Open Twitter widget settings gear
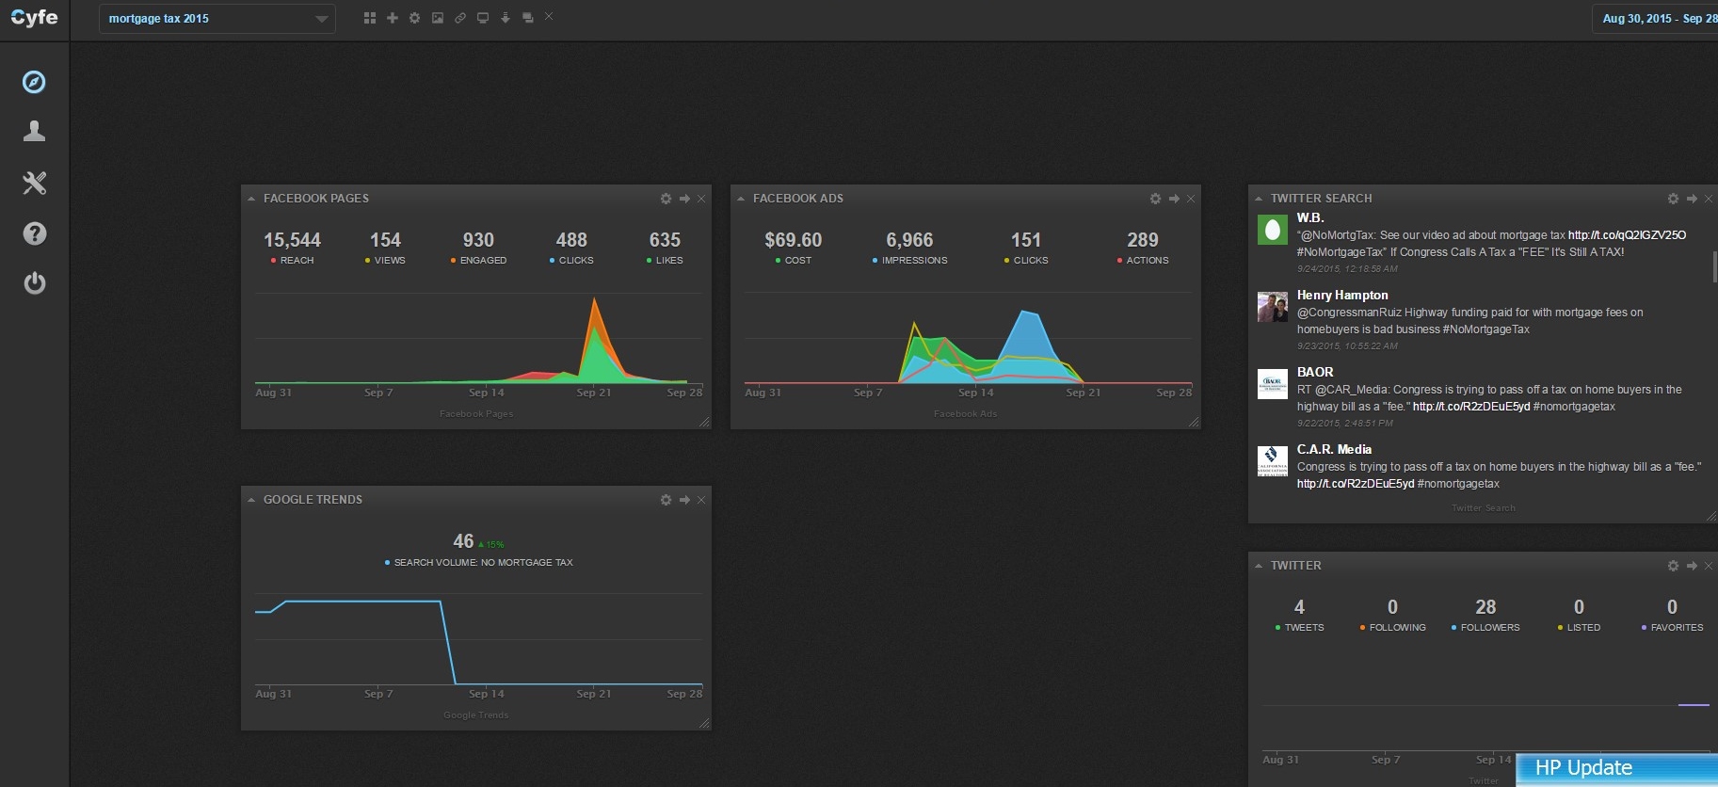Image resolution: width=1718 pixels, height=787 pixels. click(1674, 566)
